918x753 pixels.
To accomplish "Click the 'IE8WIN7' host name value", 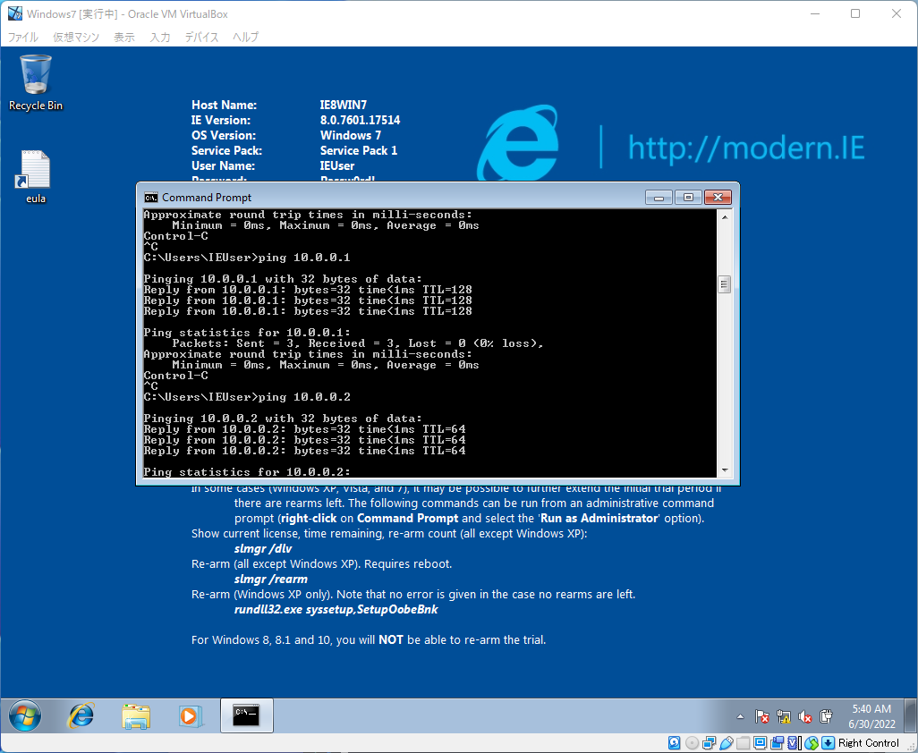I will [343, 105].
